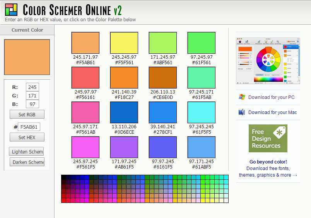Select the green #61F561 swatch
The image size is (311, 218).
coord(202,43)
